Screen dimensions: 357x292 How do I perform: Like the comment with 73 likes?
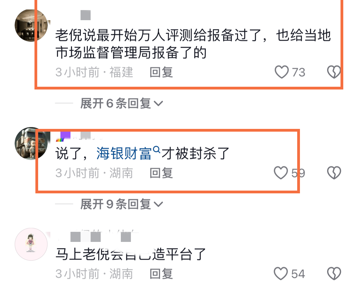282,72
